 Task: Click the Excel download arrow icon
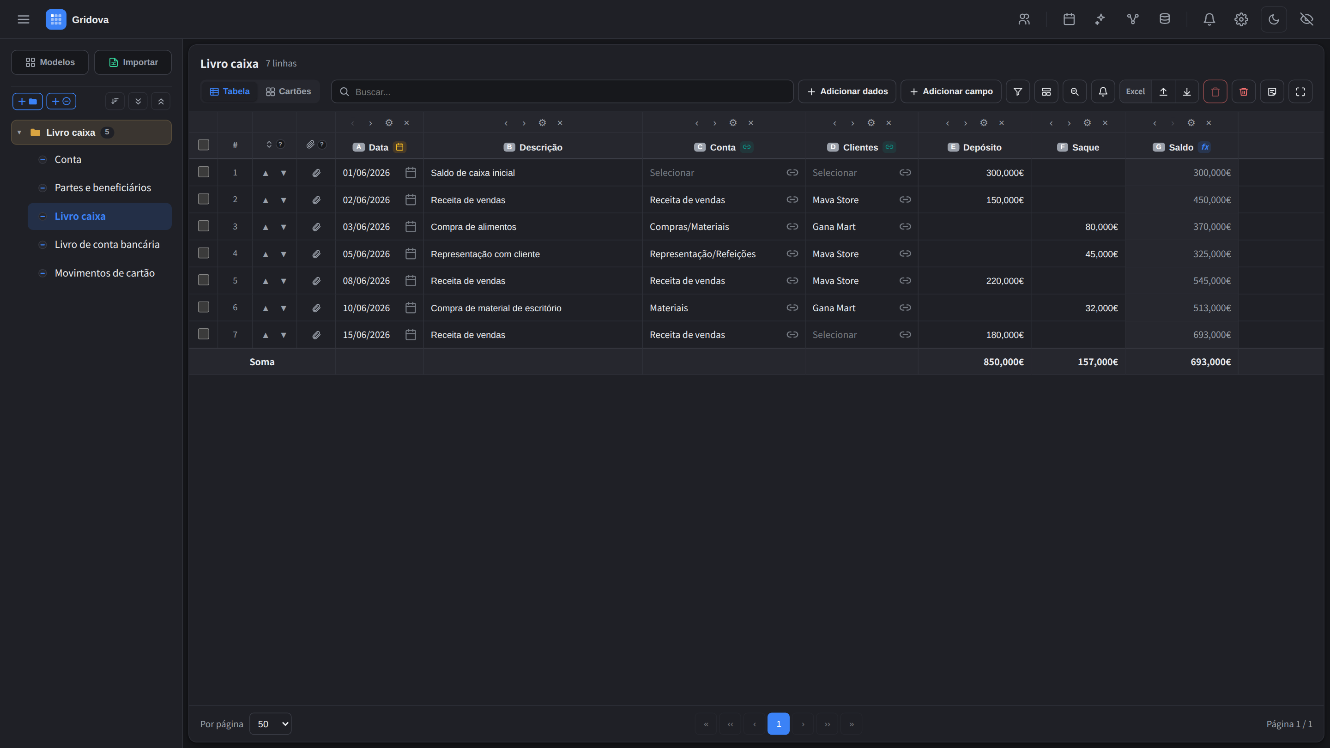tap(1187, 91)
